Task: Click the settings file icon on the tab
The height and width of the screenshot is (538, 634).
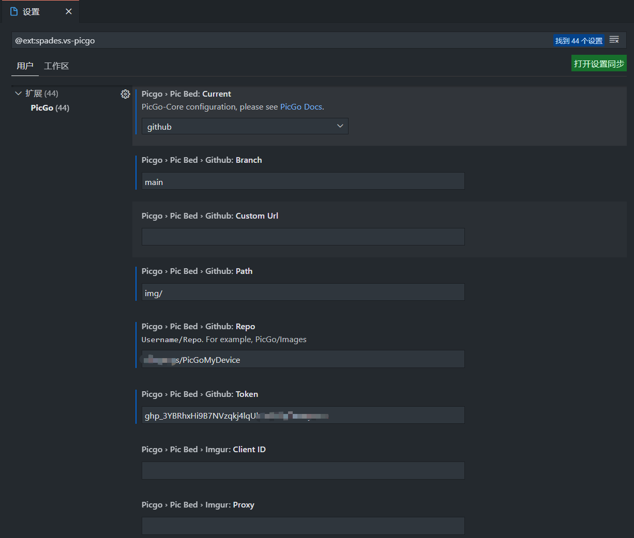Action: 14,11
